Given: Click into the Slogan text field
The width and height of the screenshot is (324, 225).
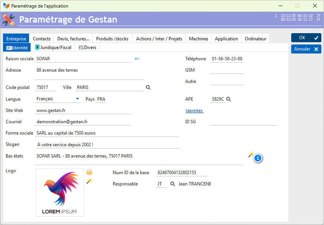Looking at the screenshot, I should click(107, 144).
